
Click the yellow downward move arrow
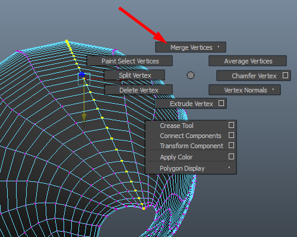[x=84, y=117]
